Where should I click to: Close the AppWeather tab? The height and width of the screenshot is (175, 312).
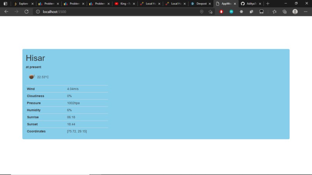click(235, 4)
